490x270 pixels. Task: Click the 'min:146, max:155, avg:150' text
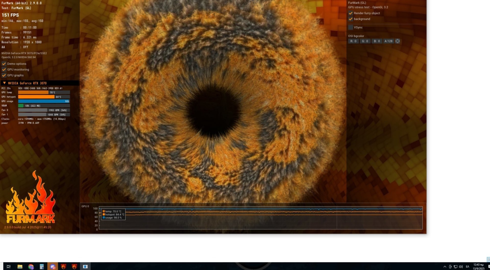pos(22,21)
